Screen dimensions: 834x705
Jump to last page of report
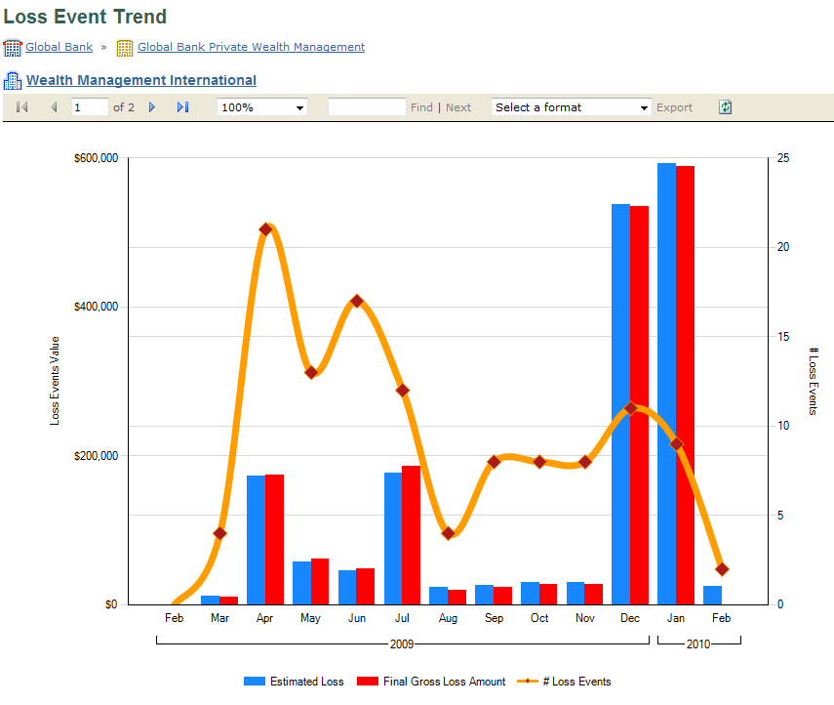pyautogui.click(x=183, y=107)
